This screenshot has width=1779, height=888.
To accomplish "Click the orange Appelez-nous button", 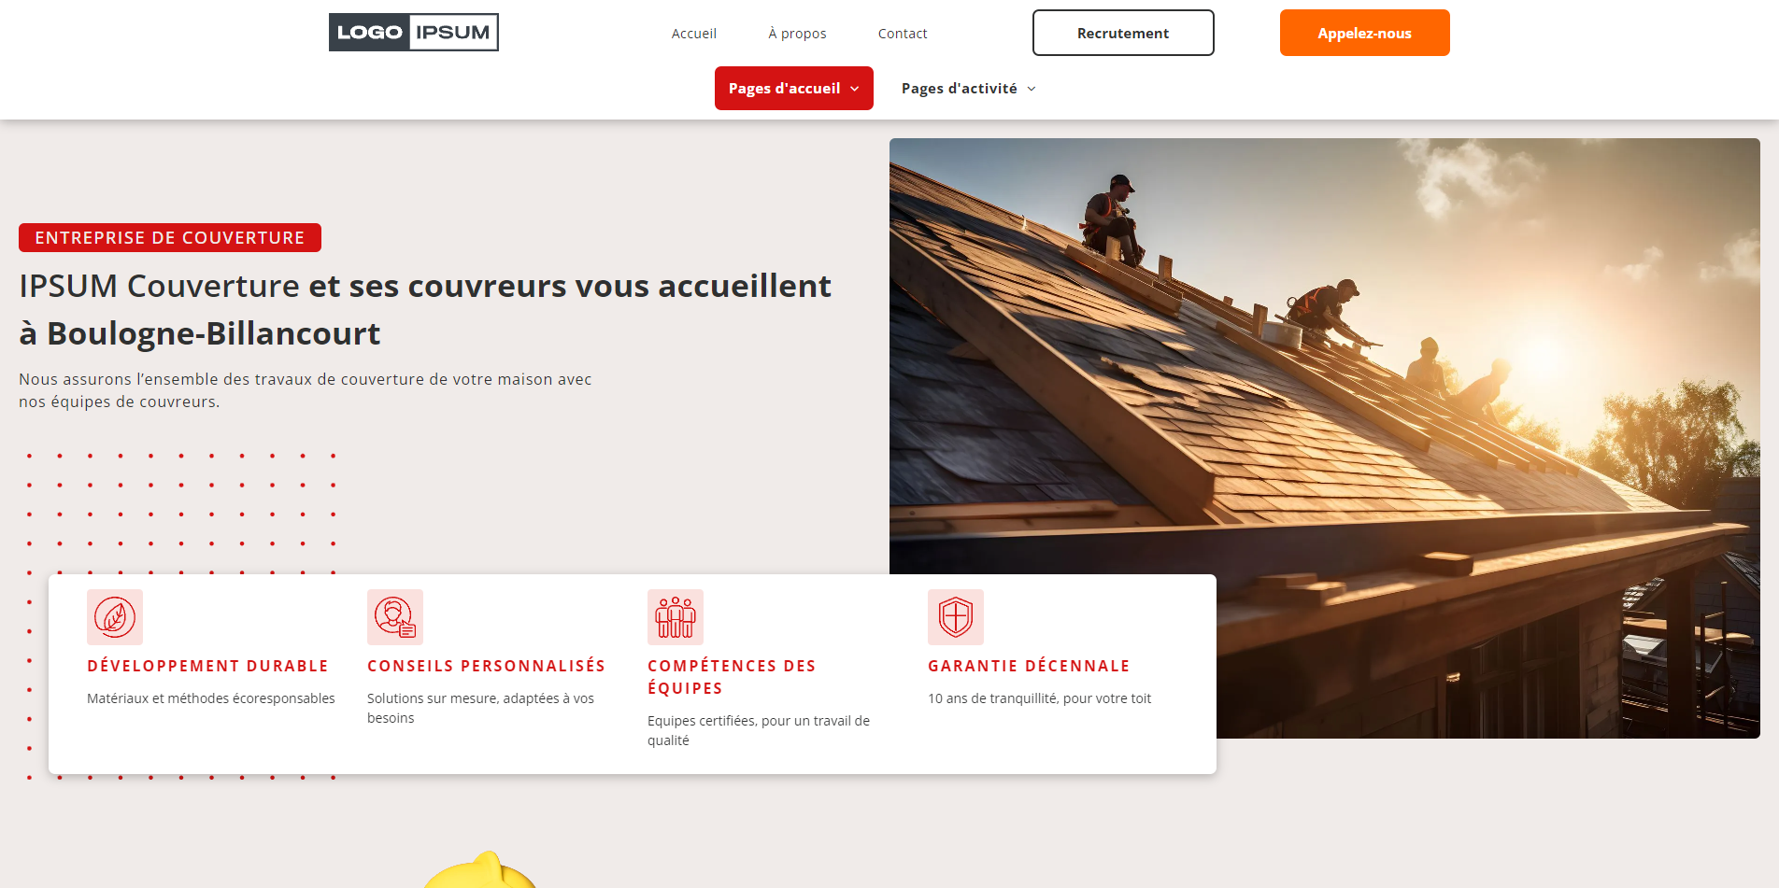I will [1364, 33].
